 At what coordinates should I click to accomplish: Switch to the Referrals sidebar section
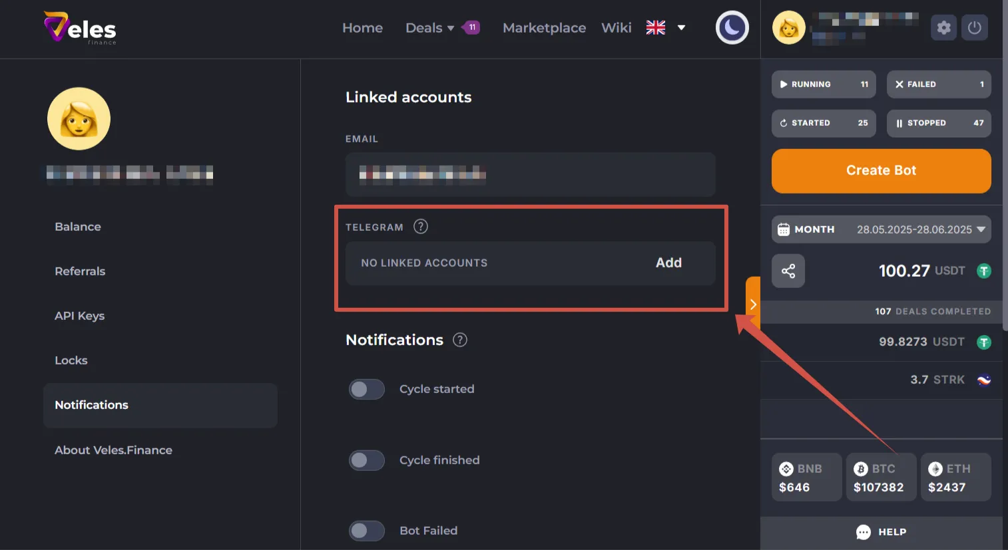point(80,271)
